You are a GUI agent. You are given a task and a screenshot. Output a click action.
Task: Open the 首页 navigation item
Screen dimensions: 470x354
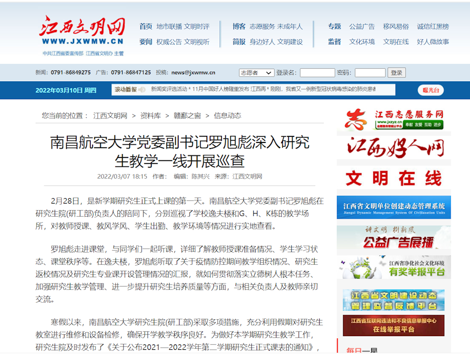point(146,26)
